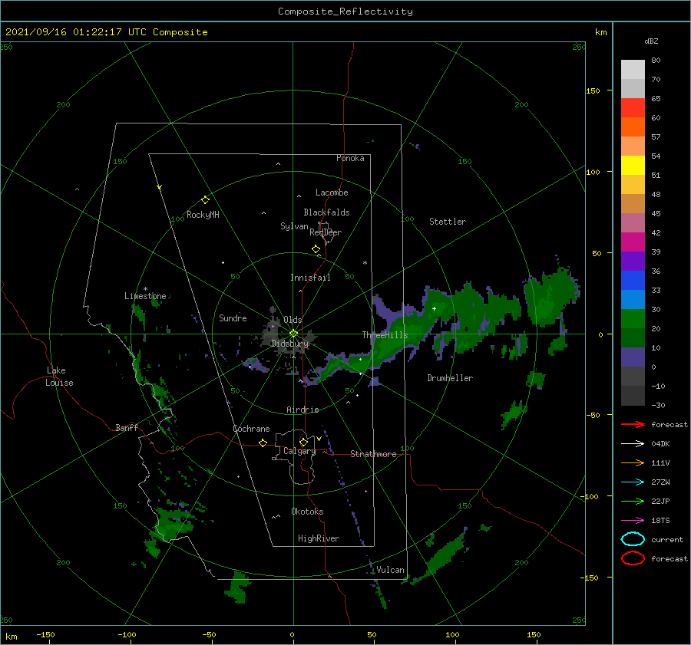Image resolution: width=691 pixels, height=645 pixels.
Task: Click the green 22JP arrow icon
Action: (x=633, y=501)
